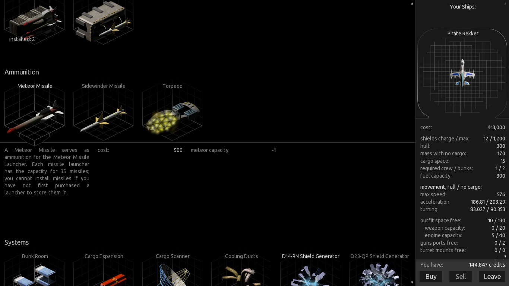Click the Meteor Missile cost value 500
Viewport: 509px width, 286px height.
(178, 150)
